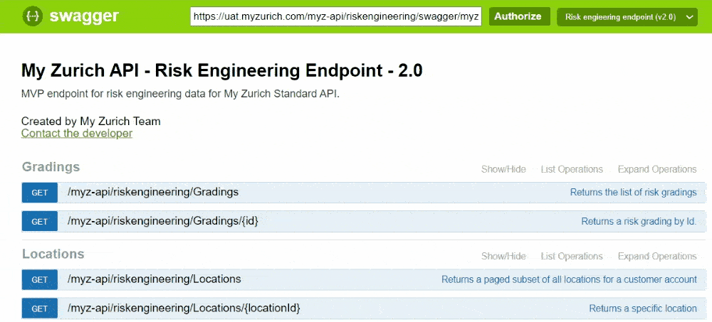Select List Operations for Locations
The height and width of the screenshot is (322, 712).
click(x=572, y=256)
